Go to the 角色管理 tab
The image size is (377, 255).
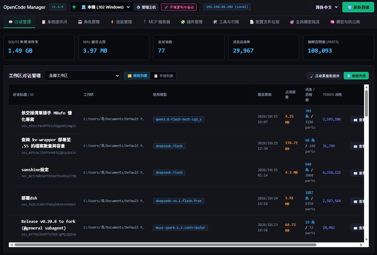(x=89, y=22)
